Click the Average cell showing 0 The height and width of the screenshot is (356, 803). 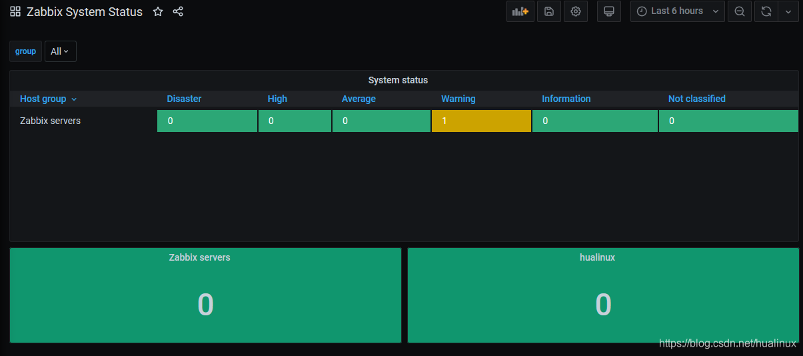tap(381, 121)
